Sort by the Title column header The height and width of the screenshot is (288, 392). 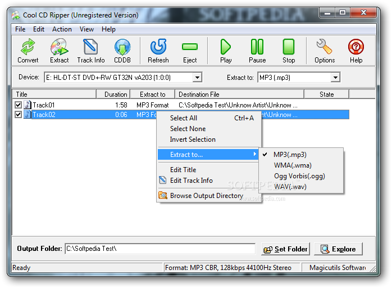coord(54,94)
